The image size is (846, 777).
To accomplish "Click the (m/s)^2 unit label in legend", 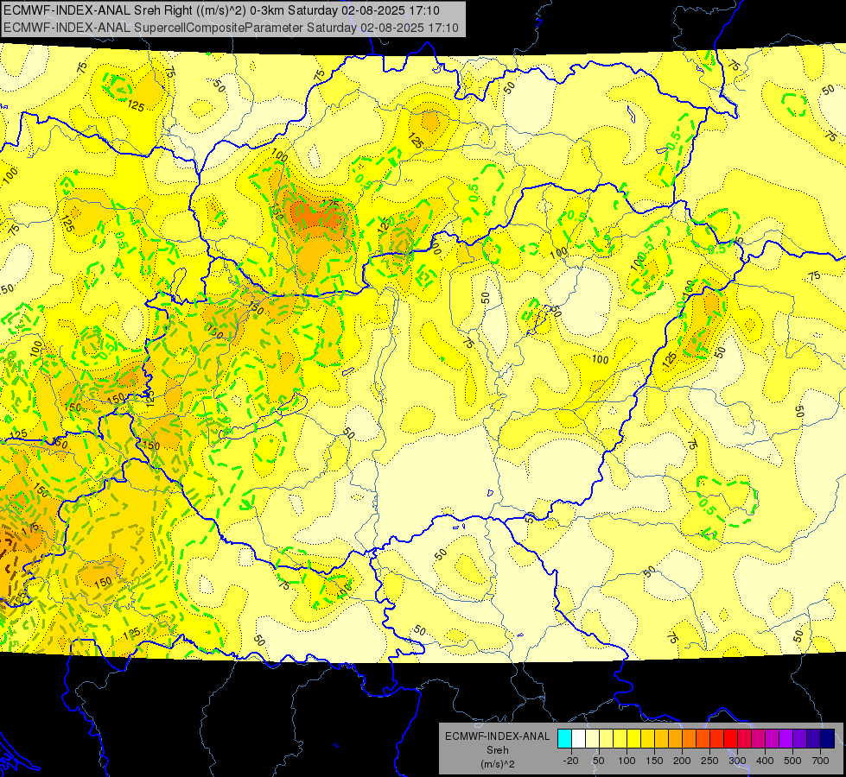I will [498, 764].
